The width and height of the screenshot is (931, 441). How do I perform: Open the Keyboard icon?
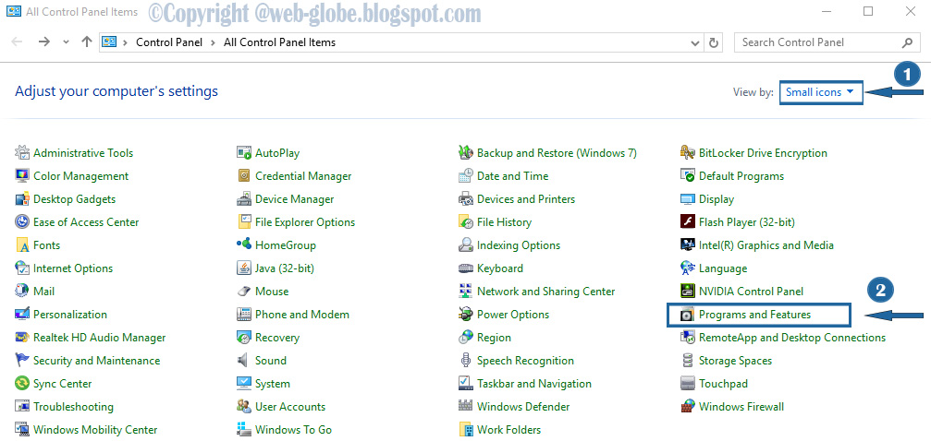point(466,268)
